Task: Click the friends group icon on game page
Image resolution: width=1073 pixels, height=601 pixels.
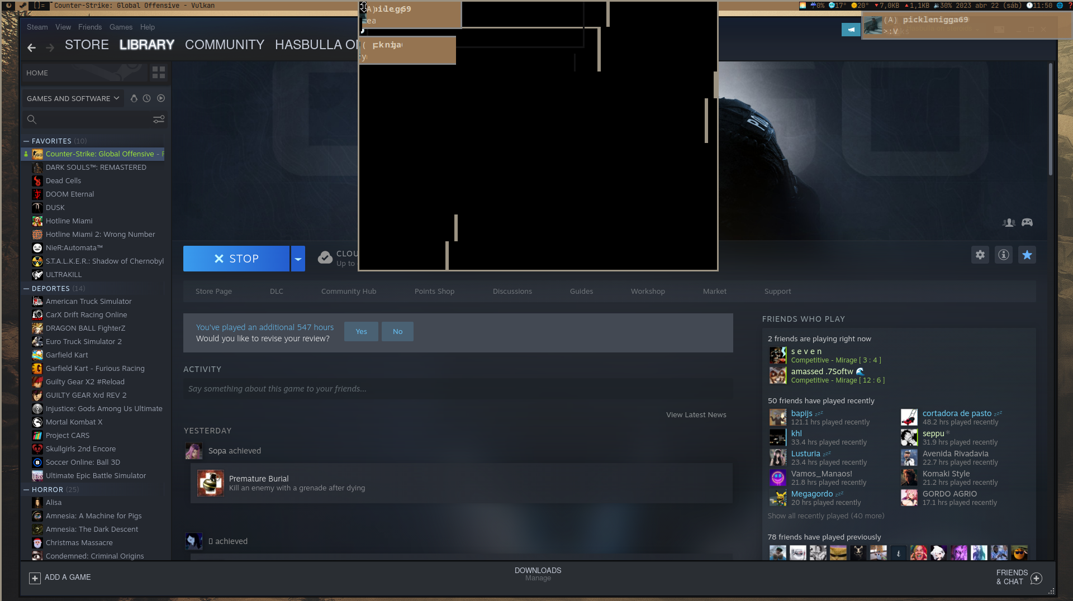Action: [x=1008, y=222]
